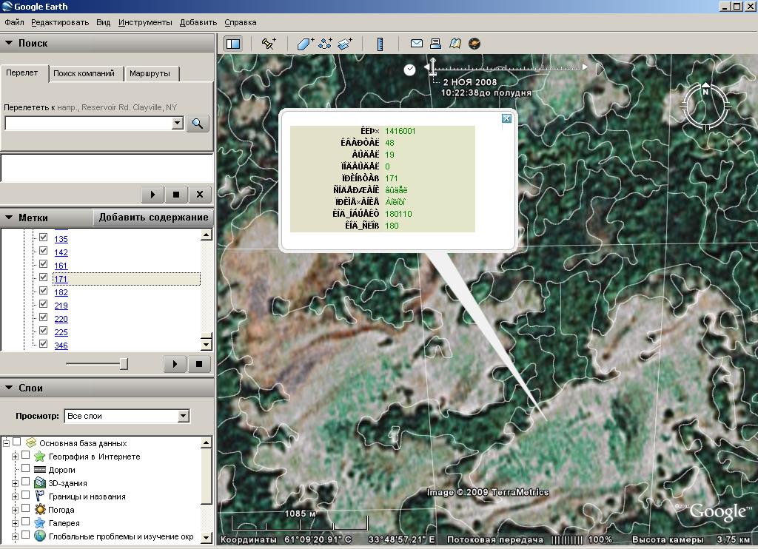Click the Gallery star layer icon

tap(40, 523)
